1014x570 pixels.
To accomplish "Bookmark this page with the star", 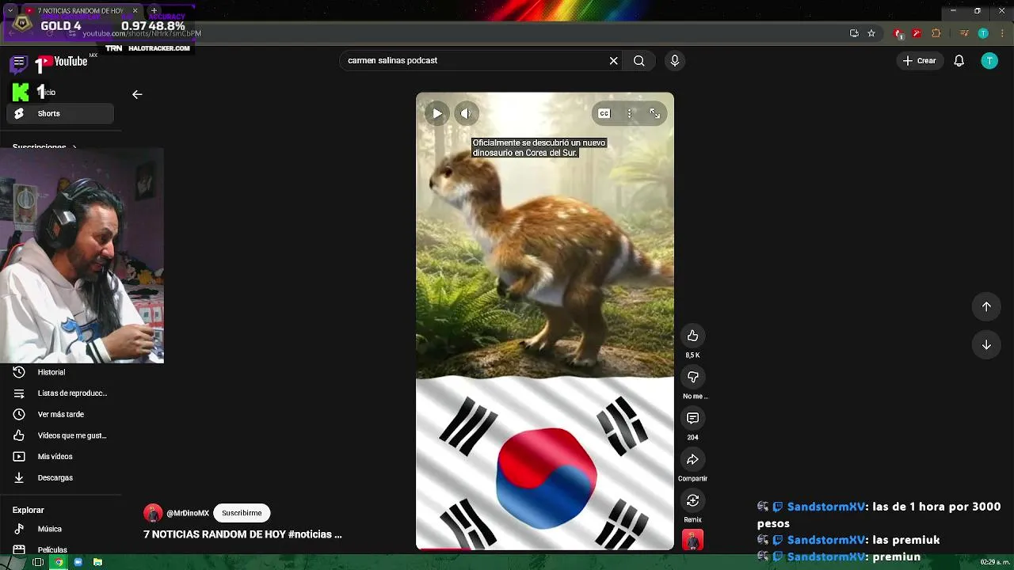I will (871, 33).
